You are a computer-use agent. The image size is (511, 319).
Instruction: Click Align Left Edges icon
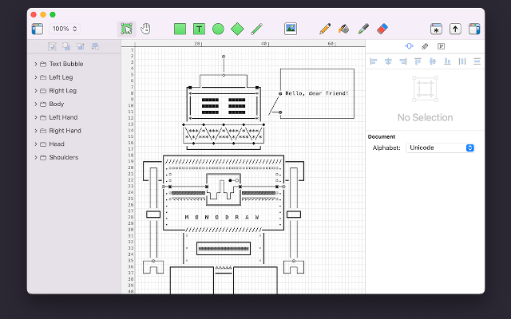pos(374,61)
